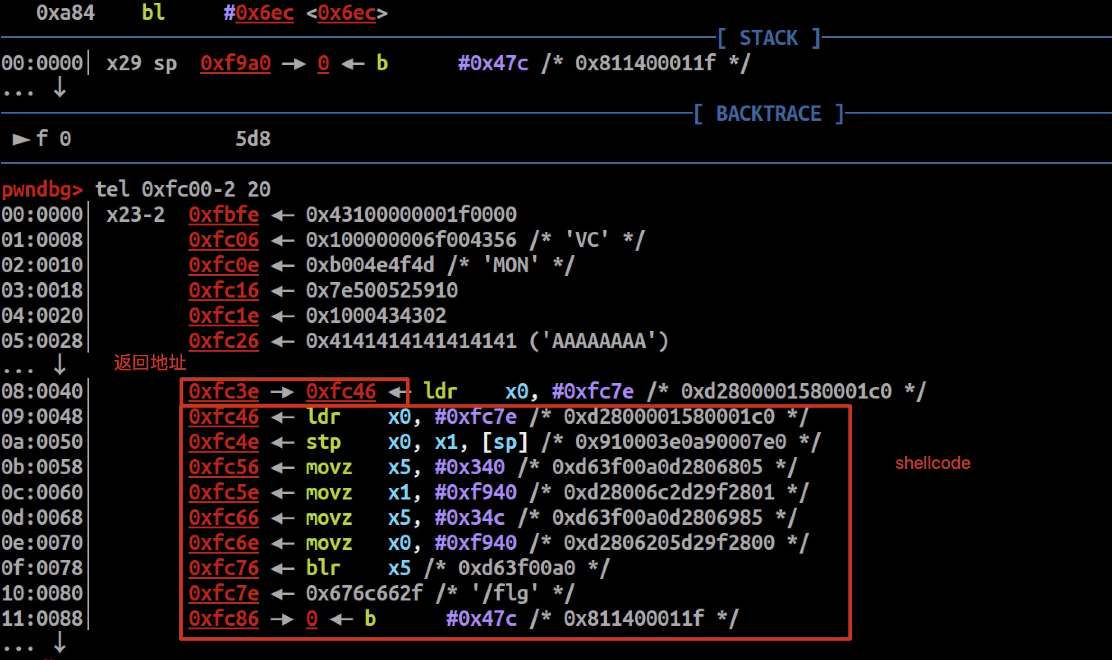Click the 0xfbfe address in telescope output
Viewport: 1112px width, 660px height.
224,215
